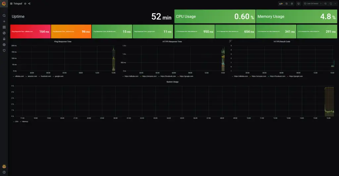Click the zoom out time range icon

(x=325, y=4)
